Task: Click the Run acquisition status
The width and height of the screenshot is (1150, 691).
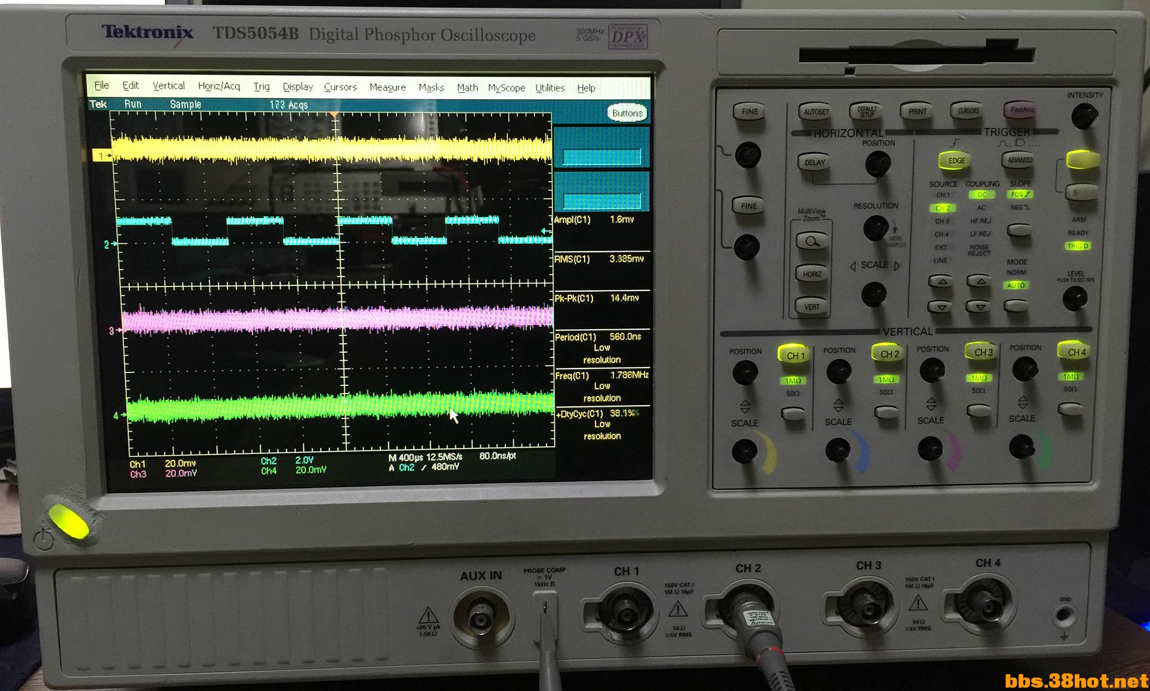Action: click(133, 104)
